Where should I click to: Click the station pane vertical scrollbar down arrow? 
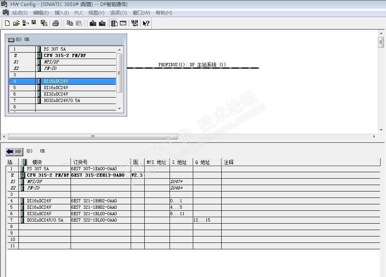[x=381, y=130]
